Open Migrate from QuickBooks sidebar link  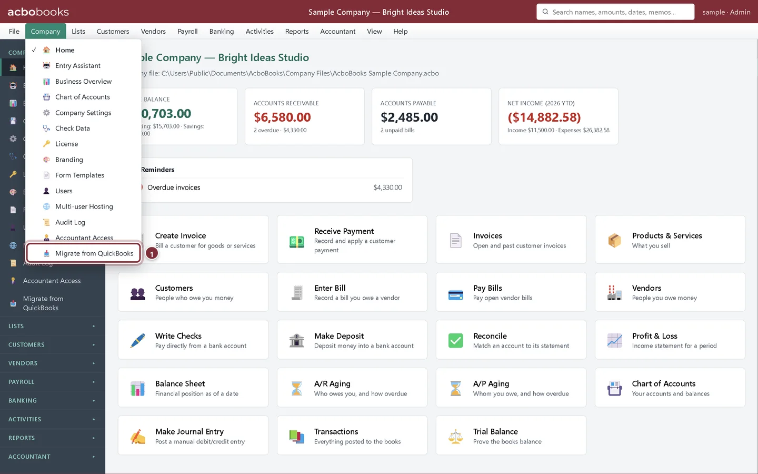pos(53,303)
